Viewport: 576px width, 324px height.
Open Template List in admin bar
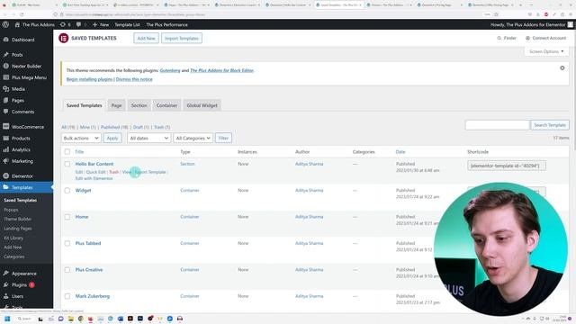[x=127, y=24]
